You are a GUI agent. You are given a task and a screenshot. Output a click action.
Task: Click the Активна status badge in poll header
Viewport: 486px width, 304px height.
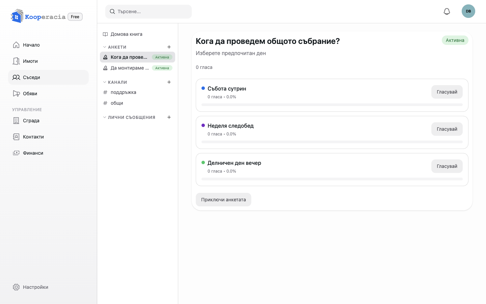tap(455, 40)
